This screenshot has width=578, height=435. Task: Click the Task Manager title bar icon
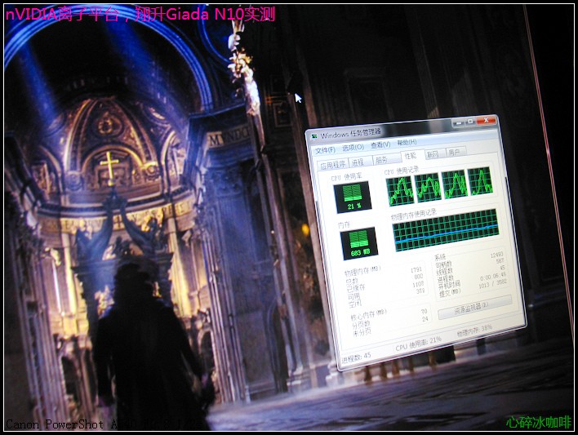point(314,137)
